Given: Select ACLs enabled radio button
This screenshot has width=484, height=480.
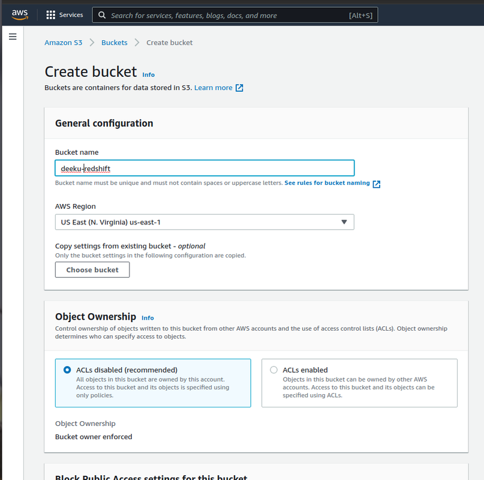Looking at the screenshot, I should [x=274, y=370].
